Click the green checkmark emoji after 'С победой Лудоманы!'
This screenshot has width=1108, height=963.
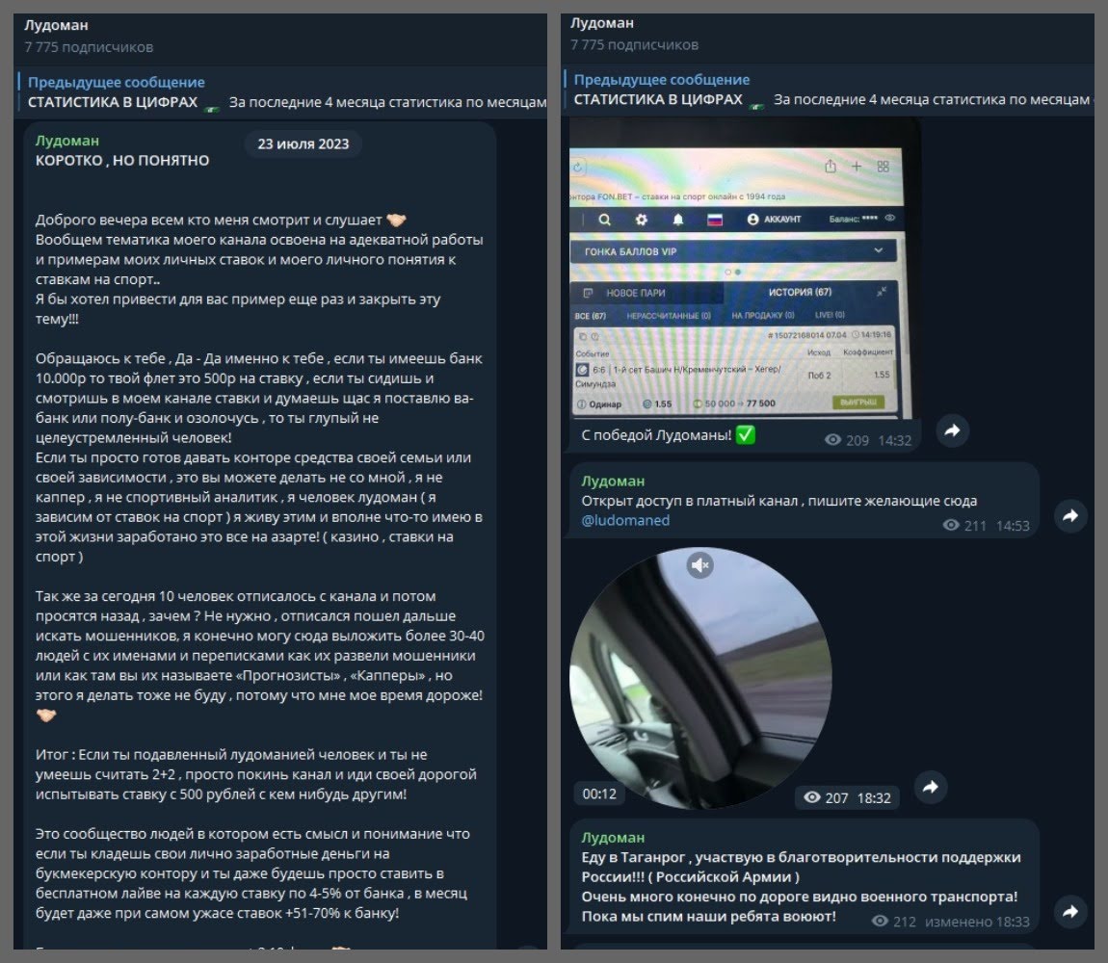(745, 435)
